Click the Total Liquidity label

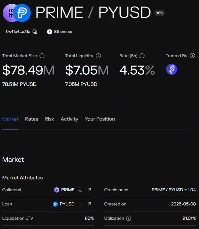pos(79,56)
